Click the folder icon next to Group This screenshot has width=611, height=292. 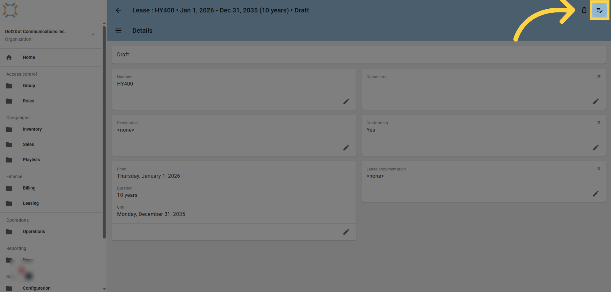pyautogui.click(x=9, y=86)
